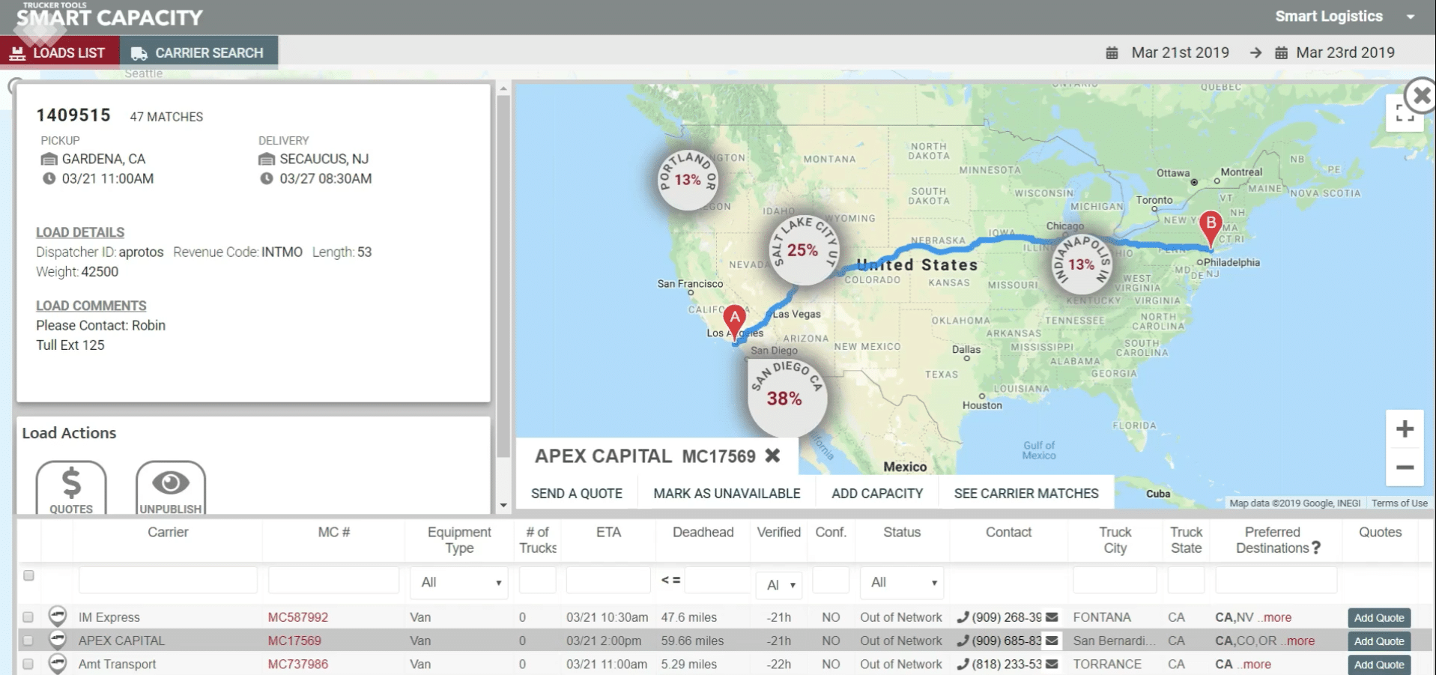Click Mark as Unavailable
This screenshot has height=675, width=1436.
(x=727, y=494)
